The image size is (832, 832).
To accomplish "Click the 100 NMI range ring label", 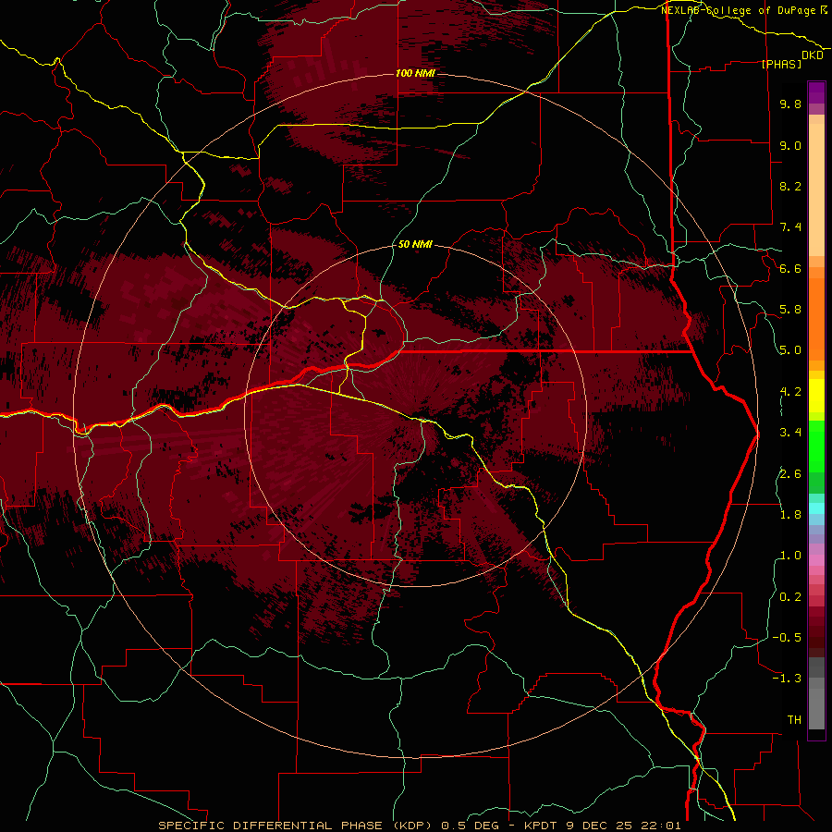I will click(415, 73).
